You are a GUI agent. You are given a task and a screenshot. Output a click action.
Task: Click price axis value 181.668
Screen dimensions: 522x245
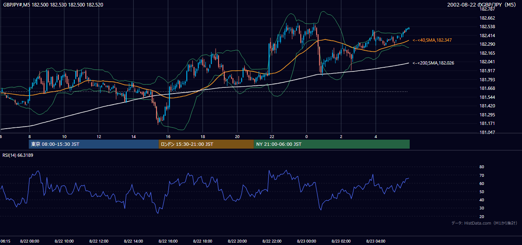point(487,88)
